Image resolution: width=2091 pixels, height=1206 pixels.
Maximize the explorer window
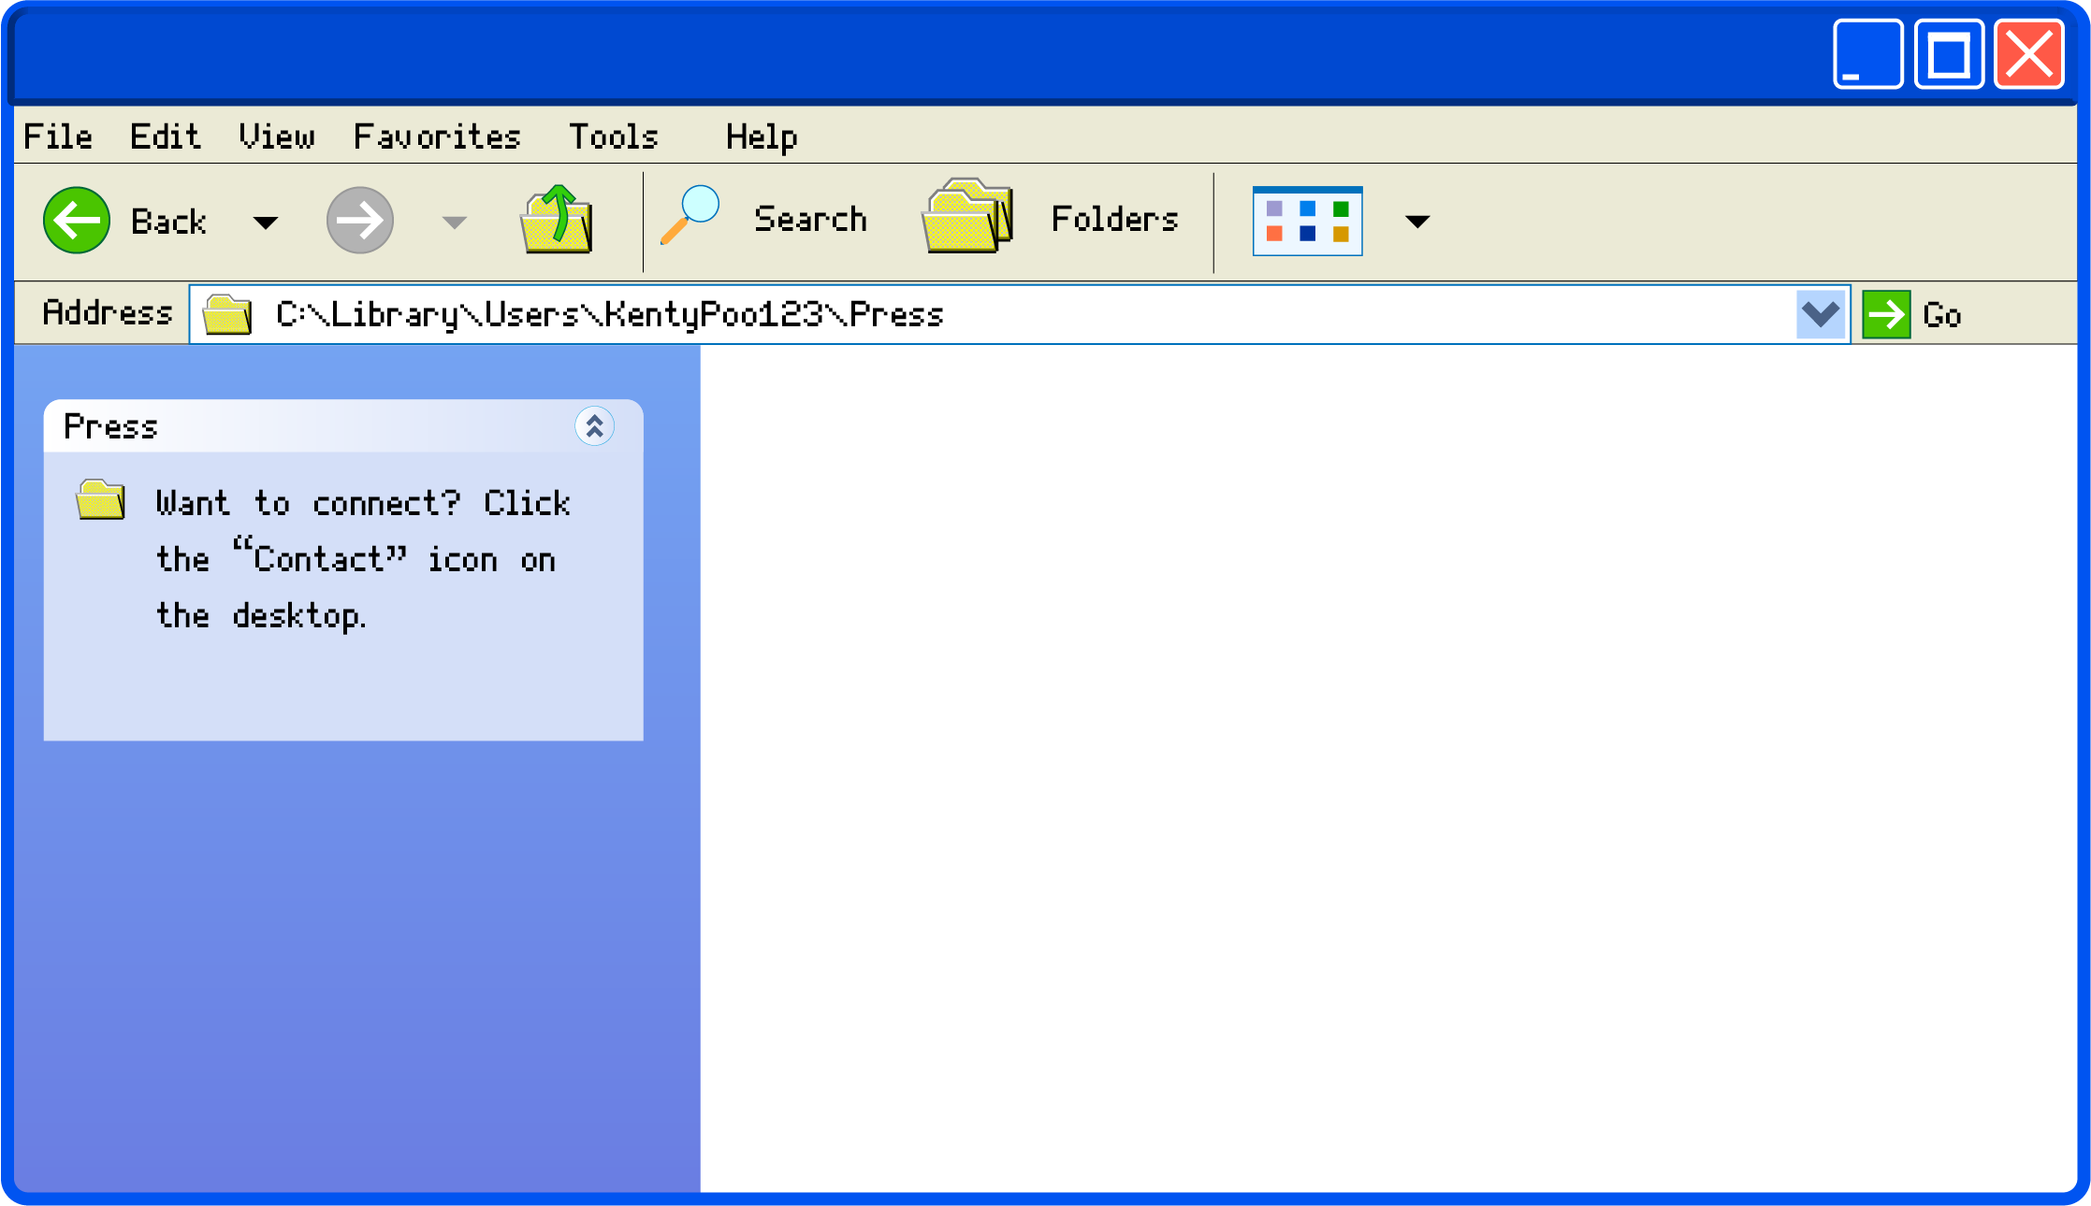tap(1949, 54)
